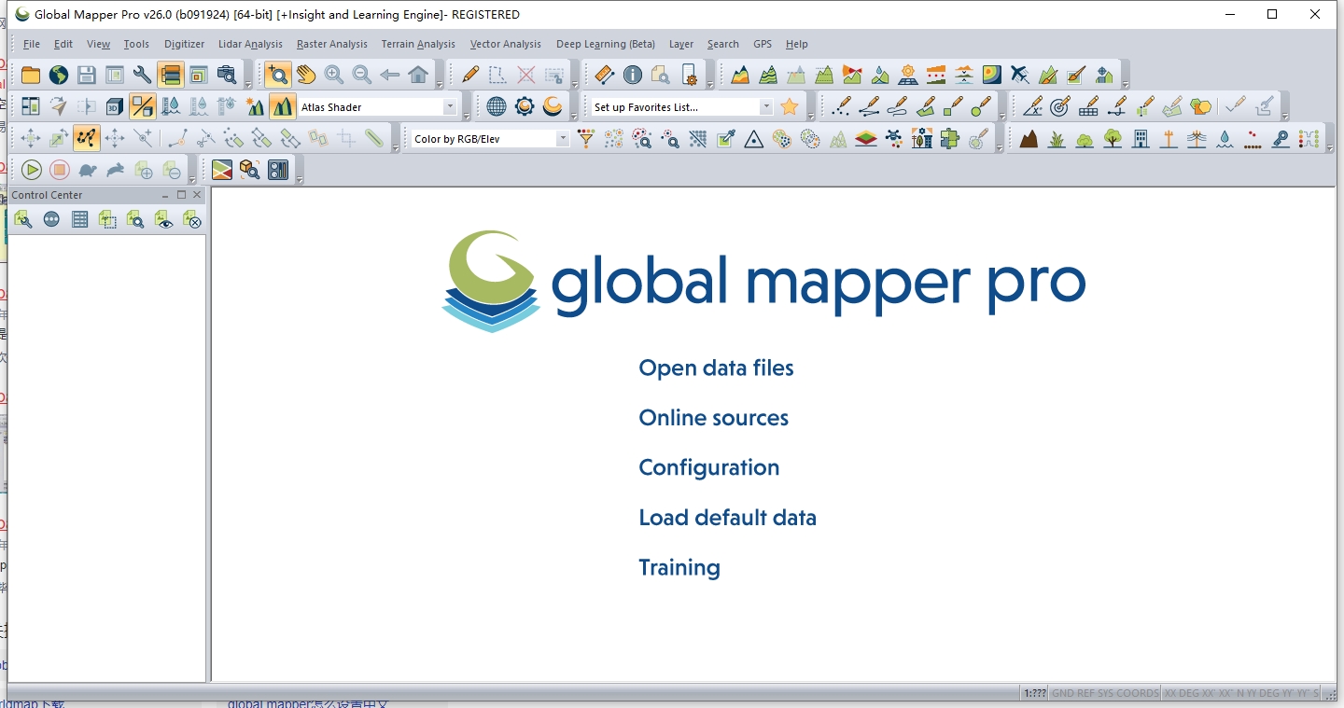Select the Measure tool ruler icon
Image resolution: width=1344 pixels, height=708 pixels.
point(603,74)
